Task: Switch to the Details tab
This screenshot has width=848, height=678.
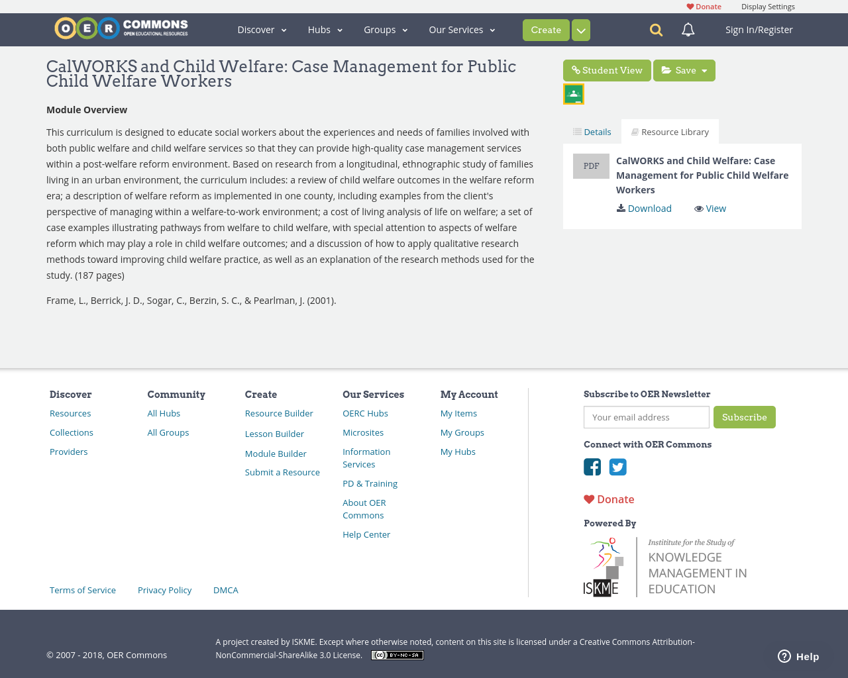Action: [x=592, y=131]
